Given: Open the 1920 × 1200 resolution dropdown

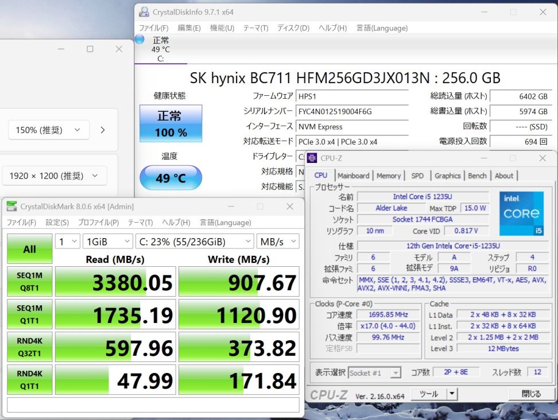Looking at the screenshot, I should coord(55,176).
